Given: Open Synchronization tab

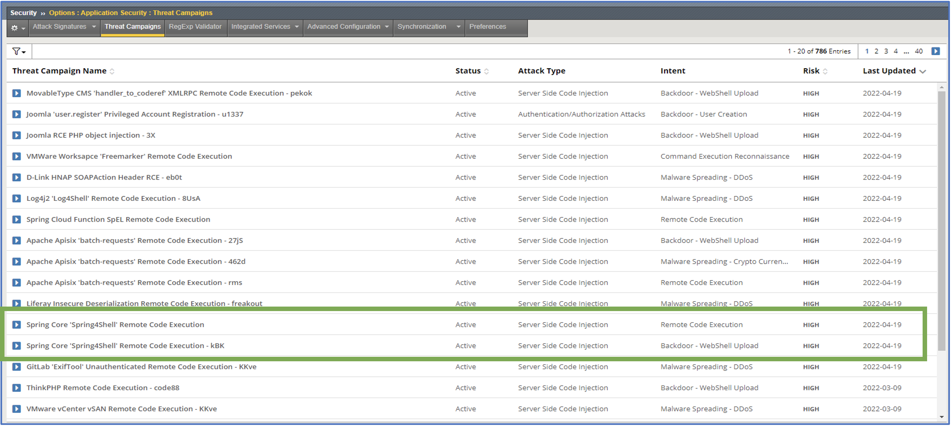Looking at the screenshot, I should coord(422,27).
